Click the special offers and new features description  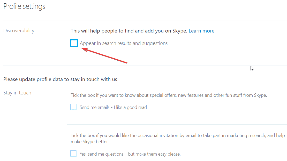pos(169,95)
